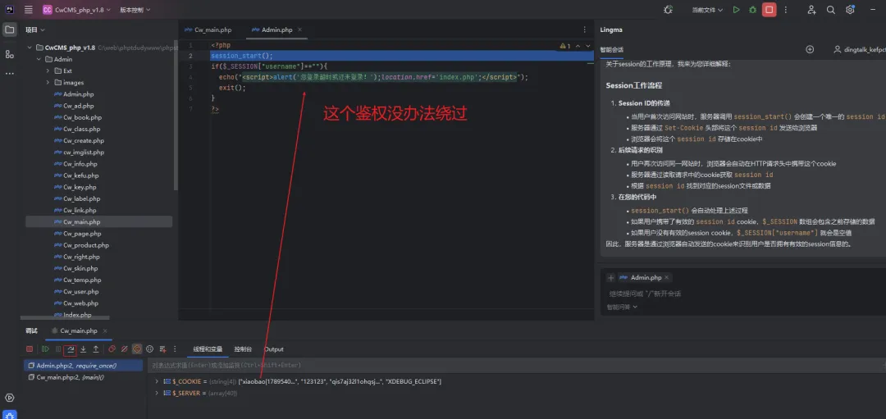Resume program in debug toolbar
This screenshot has height=419, width=886.
coord(45,349)
